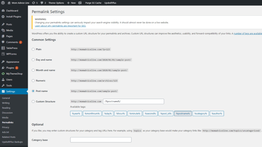
Task: Insert the %monthnum% tag
Action: pos(92,114)
